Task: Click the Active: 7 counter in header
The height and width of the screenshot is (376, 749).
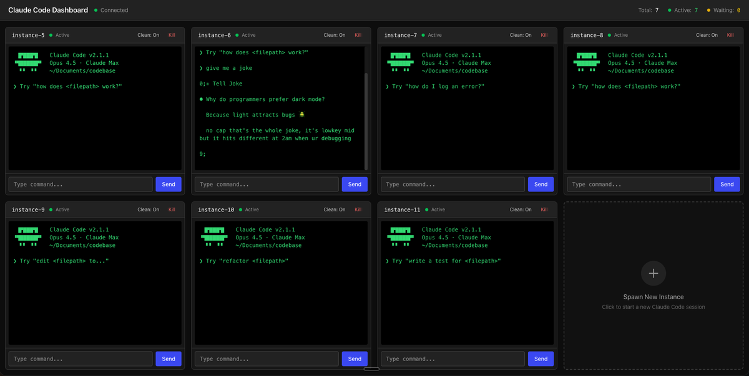Action: click(x=682, y=10)
